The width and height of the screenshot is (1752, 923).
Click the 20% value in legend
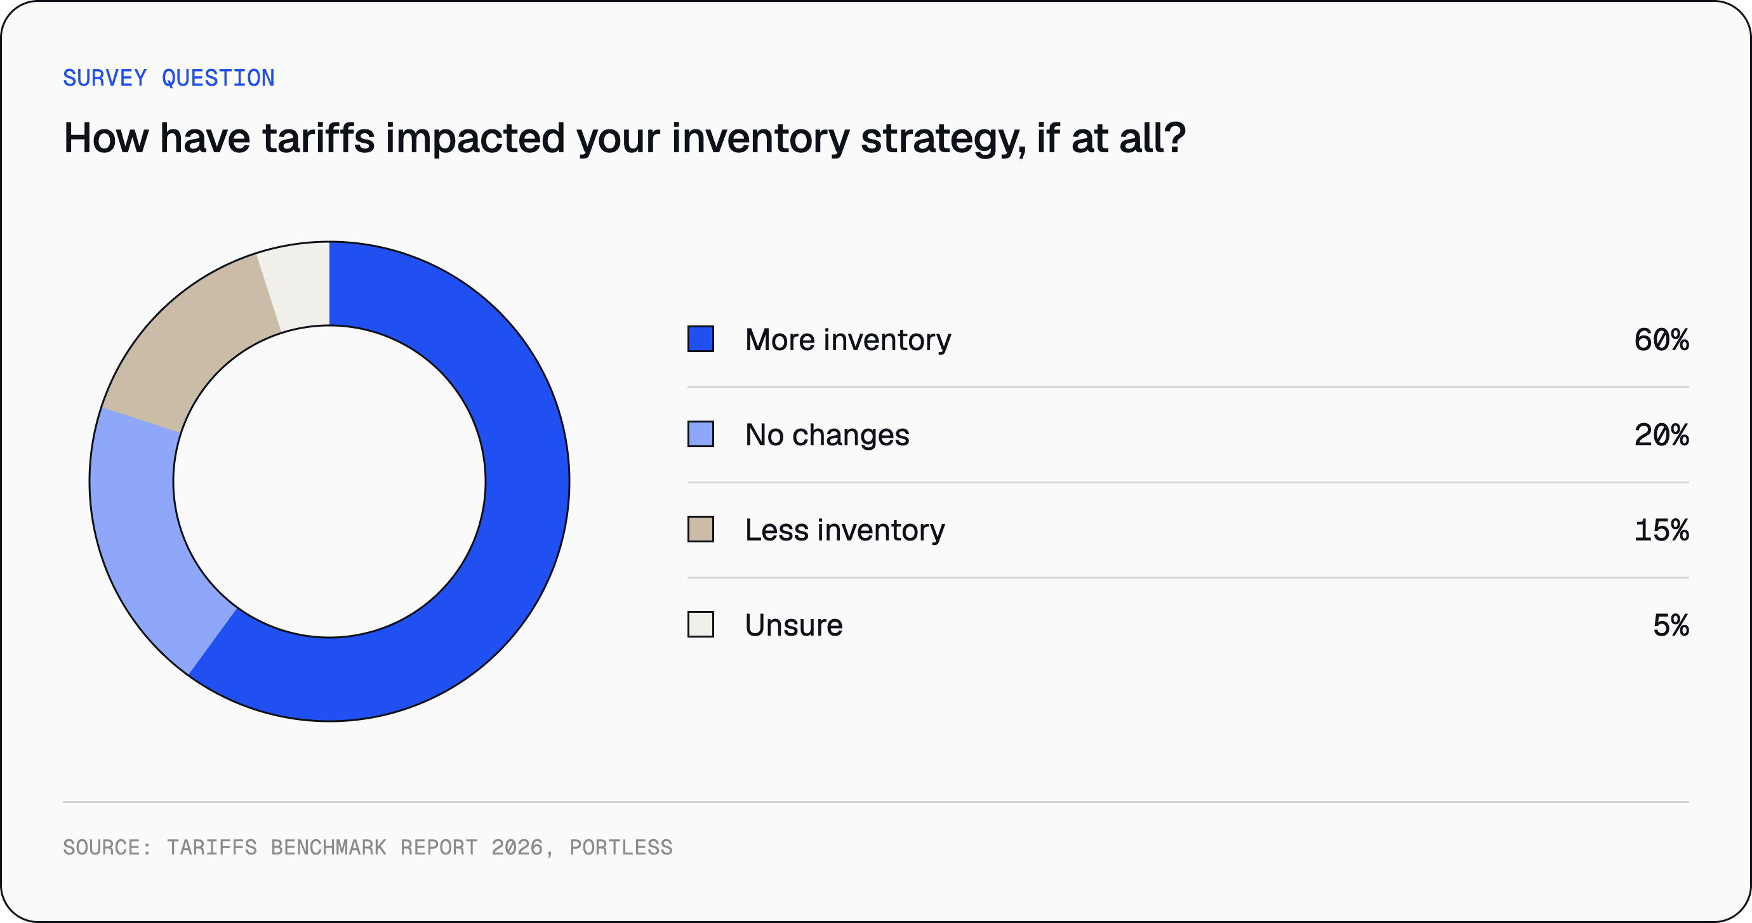(1661, 435)
